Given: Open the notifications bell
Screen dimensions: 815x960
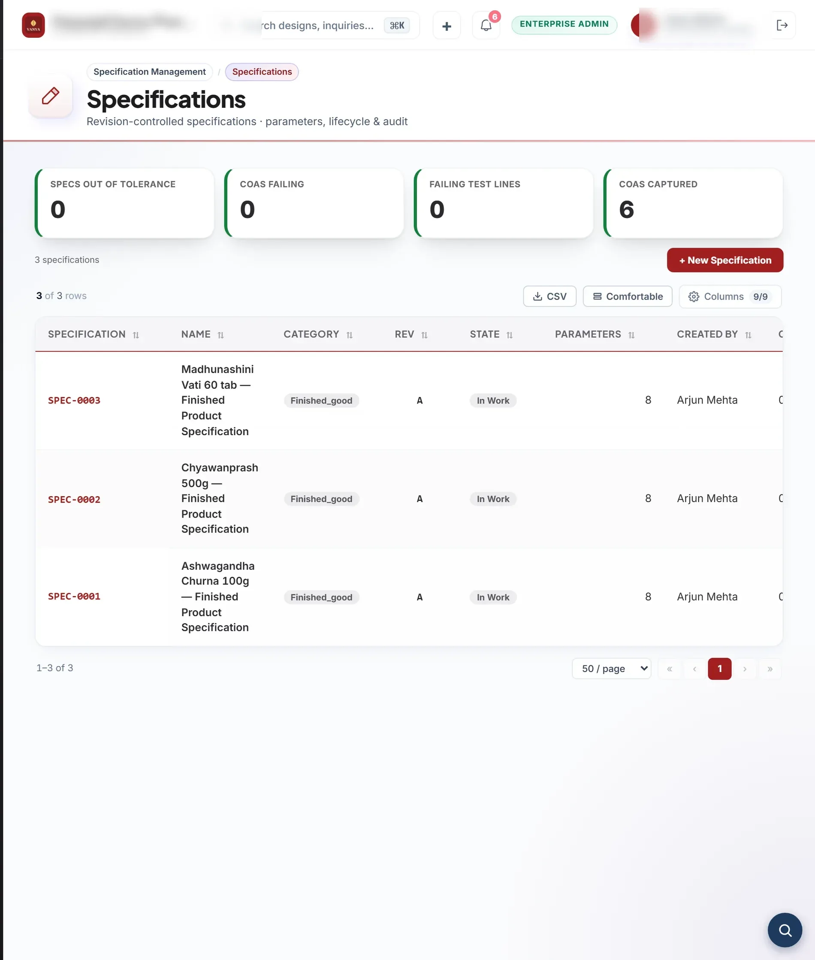Looking at the screenshot, I should (486, 25).
